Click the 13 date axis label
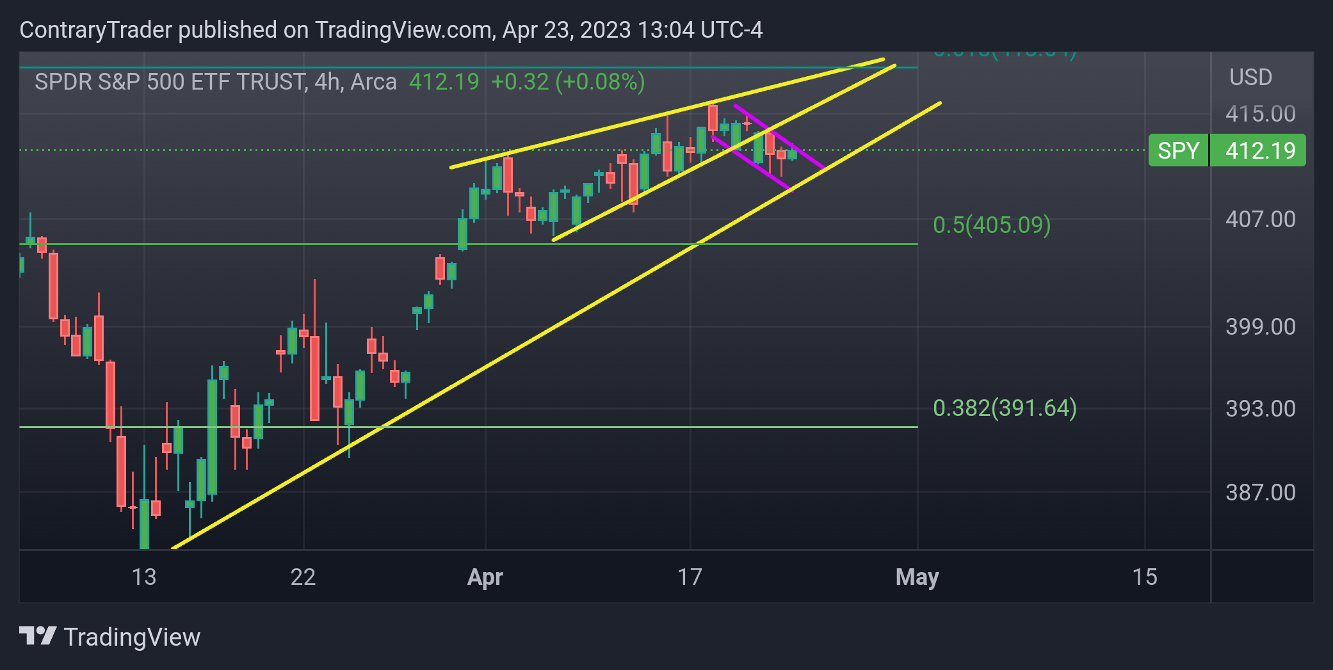 click(x=144, y=577)
